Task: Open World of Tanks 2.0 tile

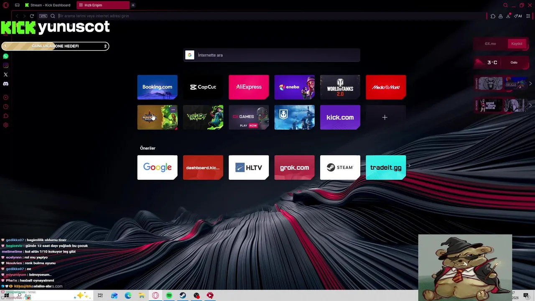Action: coord(340,87)
